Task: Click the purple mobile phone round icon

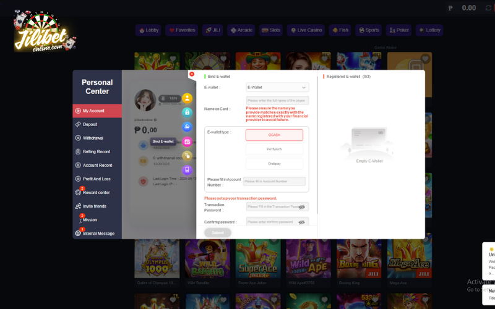Action: coord(187,171)
